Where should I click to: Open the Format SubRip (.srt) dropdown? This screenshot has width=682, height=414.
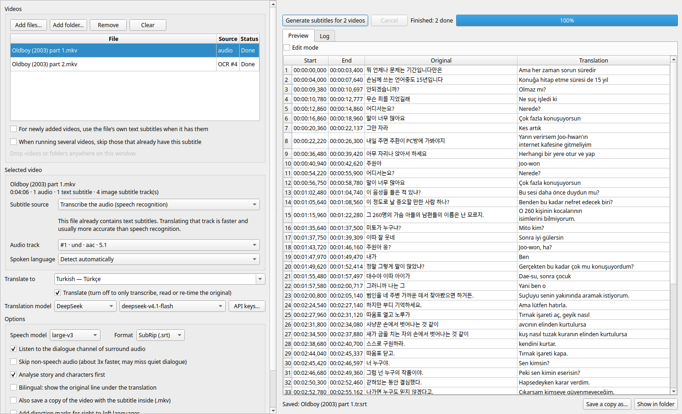click(160, 335)
